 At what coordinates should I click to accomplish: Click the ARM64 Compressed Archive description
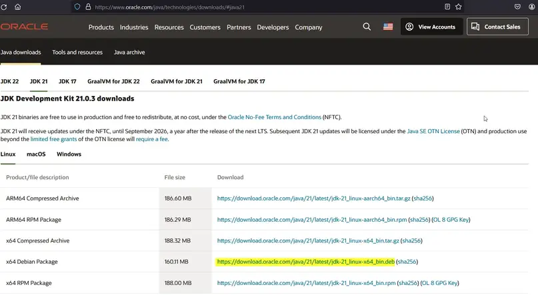pyautogui.click(x=43, y=198)
